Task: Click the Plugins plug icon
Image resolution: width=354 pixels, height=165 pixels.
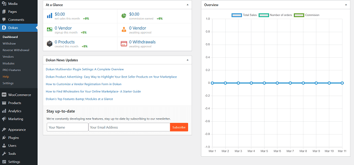Action: [x=4, y=138]
